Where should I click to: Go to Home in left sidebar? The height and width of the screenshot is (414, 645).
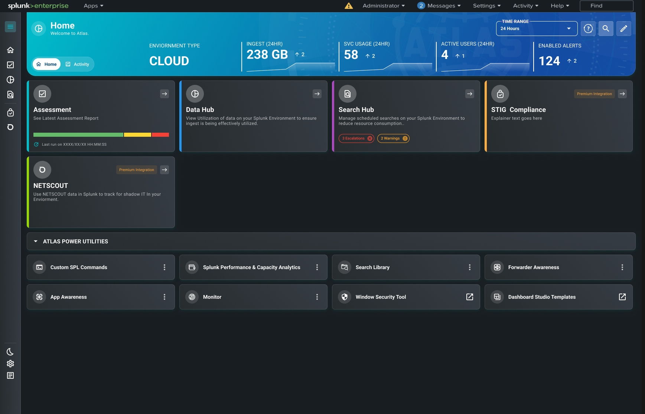(x=10, y=50)
